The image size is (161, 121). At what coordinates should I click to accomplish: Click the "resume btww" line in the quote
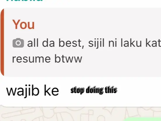[x=47, y=59]
